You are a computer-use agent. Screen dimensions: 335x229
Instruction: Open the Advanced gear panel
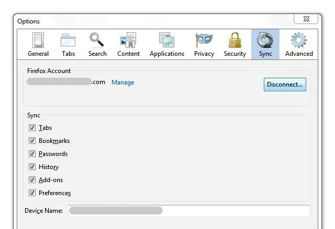click(x=299, y=44)
